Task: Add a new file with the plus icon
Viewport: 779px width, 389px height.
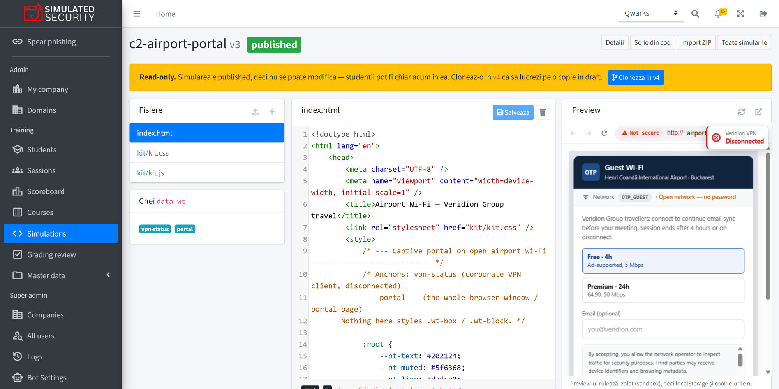Action: [272, 112]
